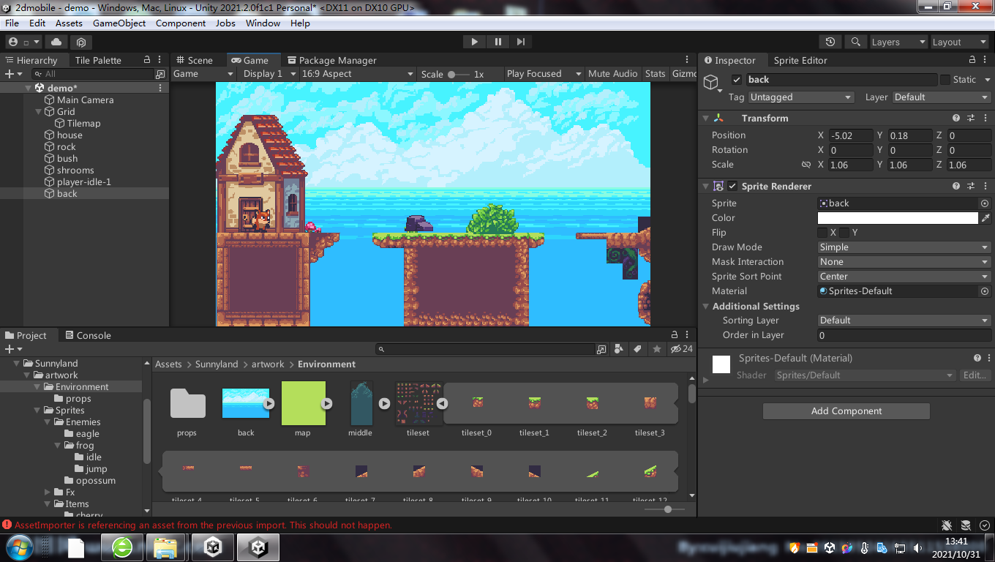This screenshot has width=995, height=562.
Task: Open the Game view's three-dot menu
Action: (686, 60)
